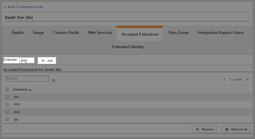
Task: Click the Remove button
Action: pos(204,129)
